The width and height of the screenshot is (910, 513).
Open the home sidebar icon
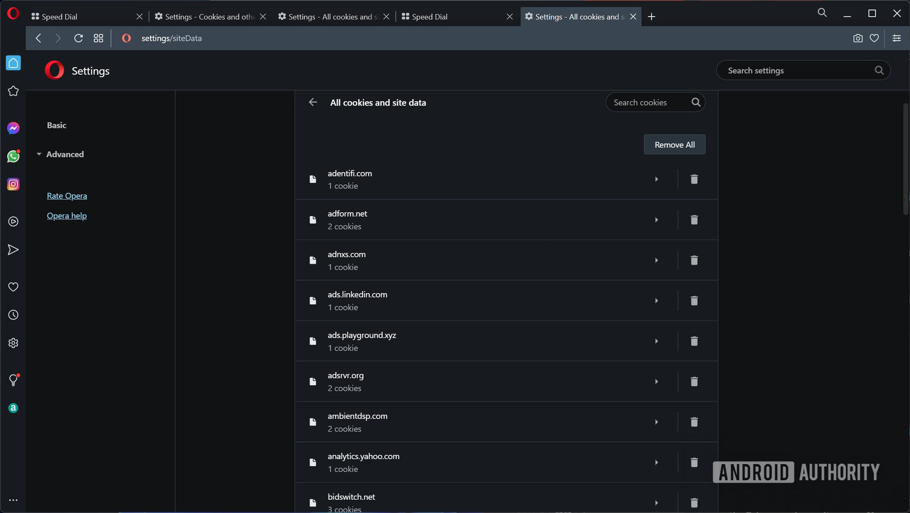coord(13,63)
